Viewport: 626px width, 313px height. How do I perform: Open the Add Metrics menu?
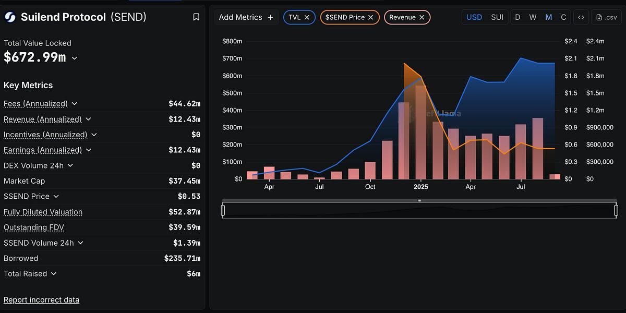coord(246,17)
